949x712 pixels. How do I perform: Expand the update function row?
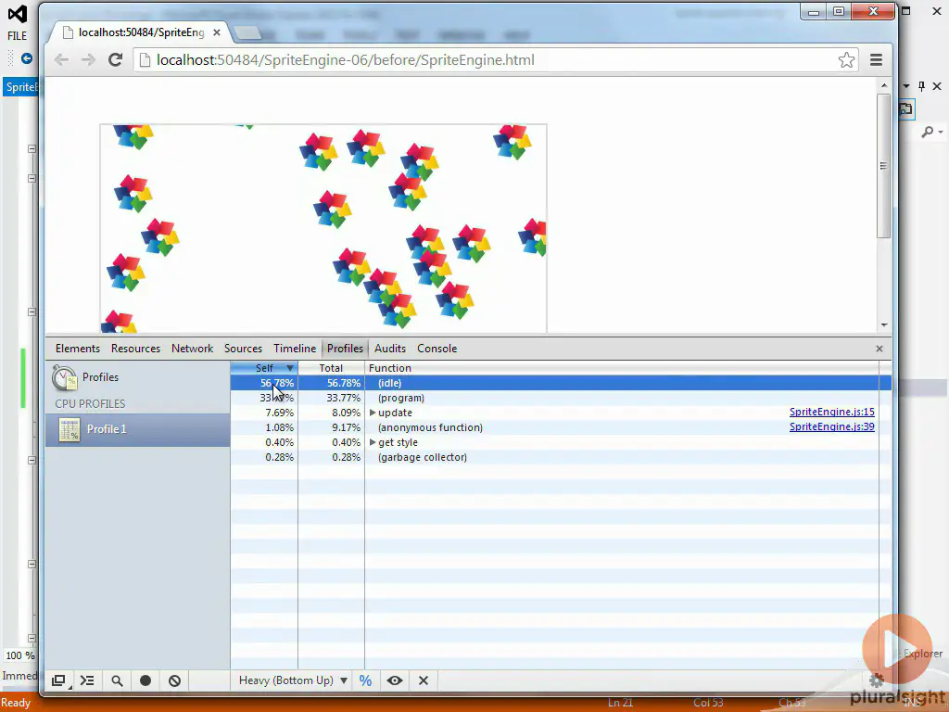[x=373, y=413]
